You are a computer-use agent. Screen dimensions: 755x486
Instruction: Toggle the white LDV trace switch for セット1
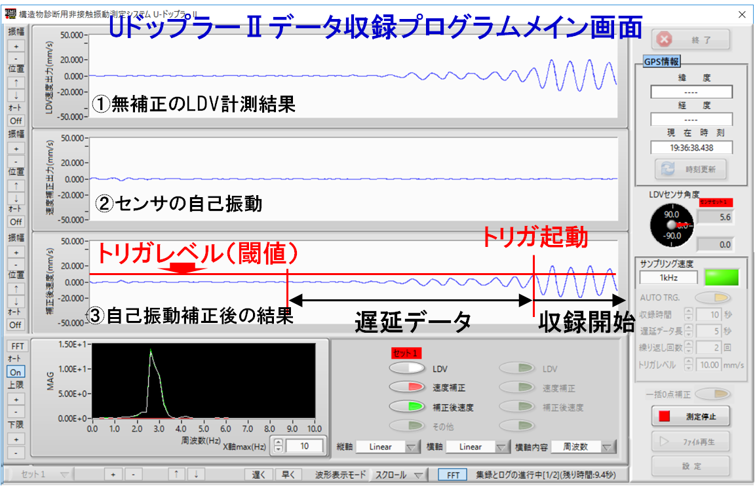pyautogui.click(x=407, y=369)
